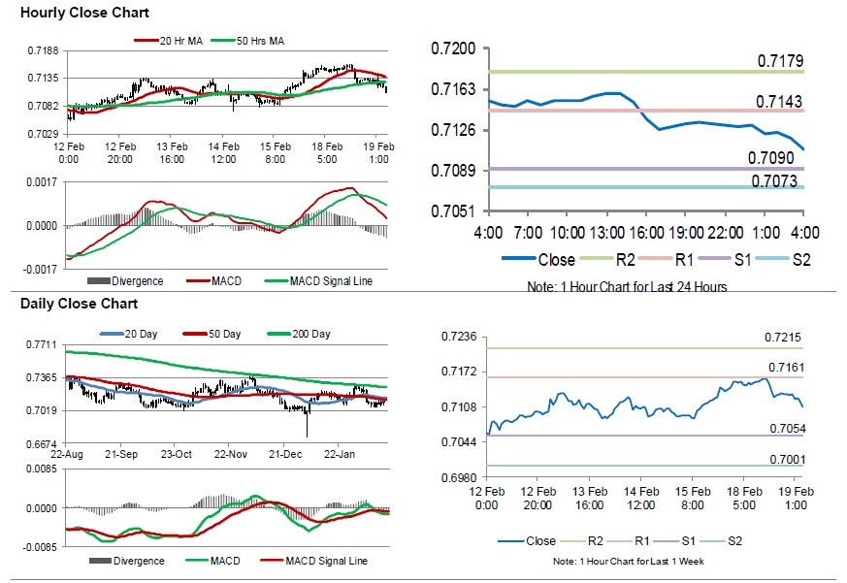
Task: Select the 50 Day legend entry
Action: pos(226,335)
